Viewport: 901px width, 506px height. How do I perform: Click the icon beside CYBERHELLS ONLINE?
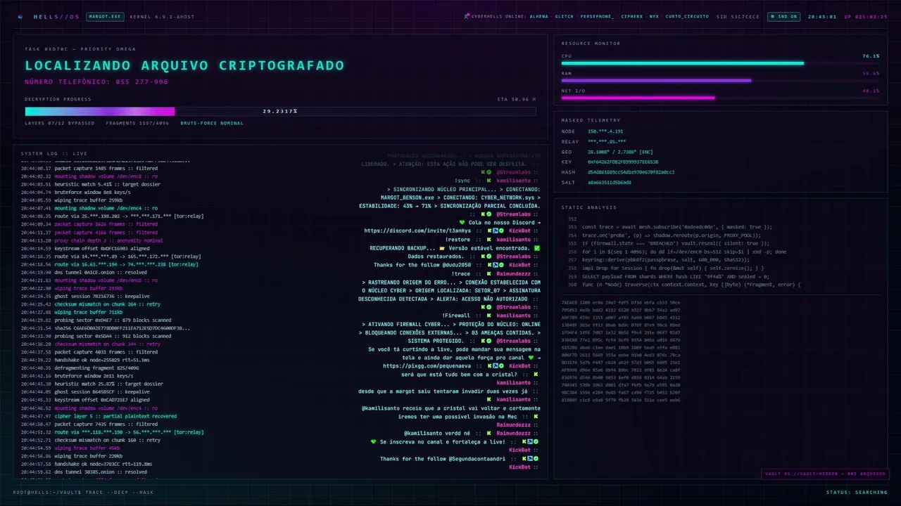[x=467, y=16]
